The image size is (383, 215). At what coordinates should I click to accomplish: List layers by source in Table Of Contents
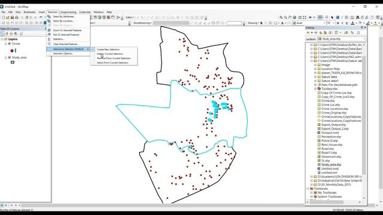click(x=7, y=33)
